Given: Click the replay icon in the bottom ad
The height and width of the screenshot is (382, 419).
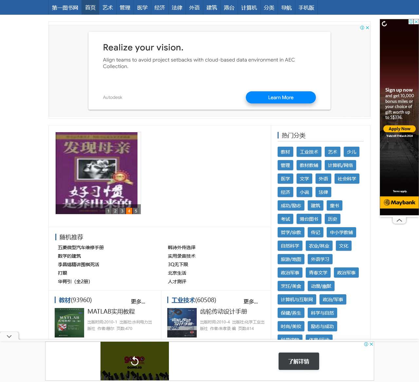Looking at the screenshot, I should tap(135, 361).
